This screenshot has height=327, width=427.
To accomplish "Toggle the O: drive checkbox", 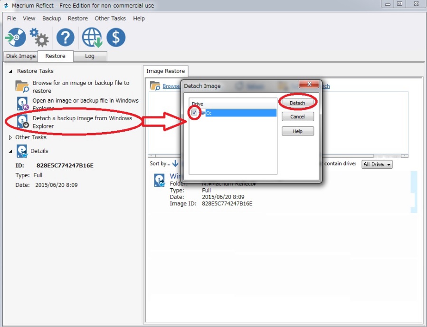I will [195, 113].
